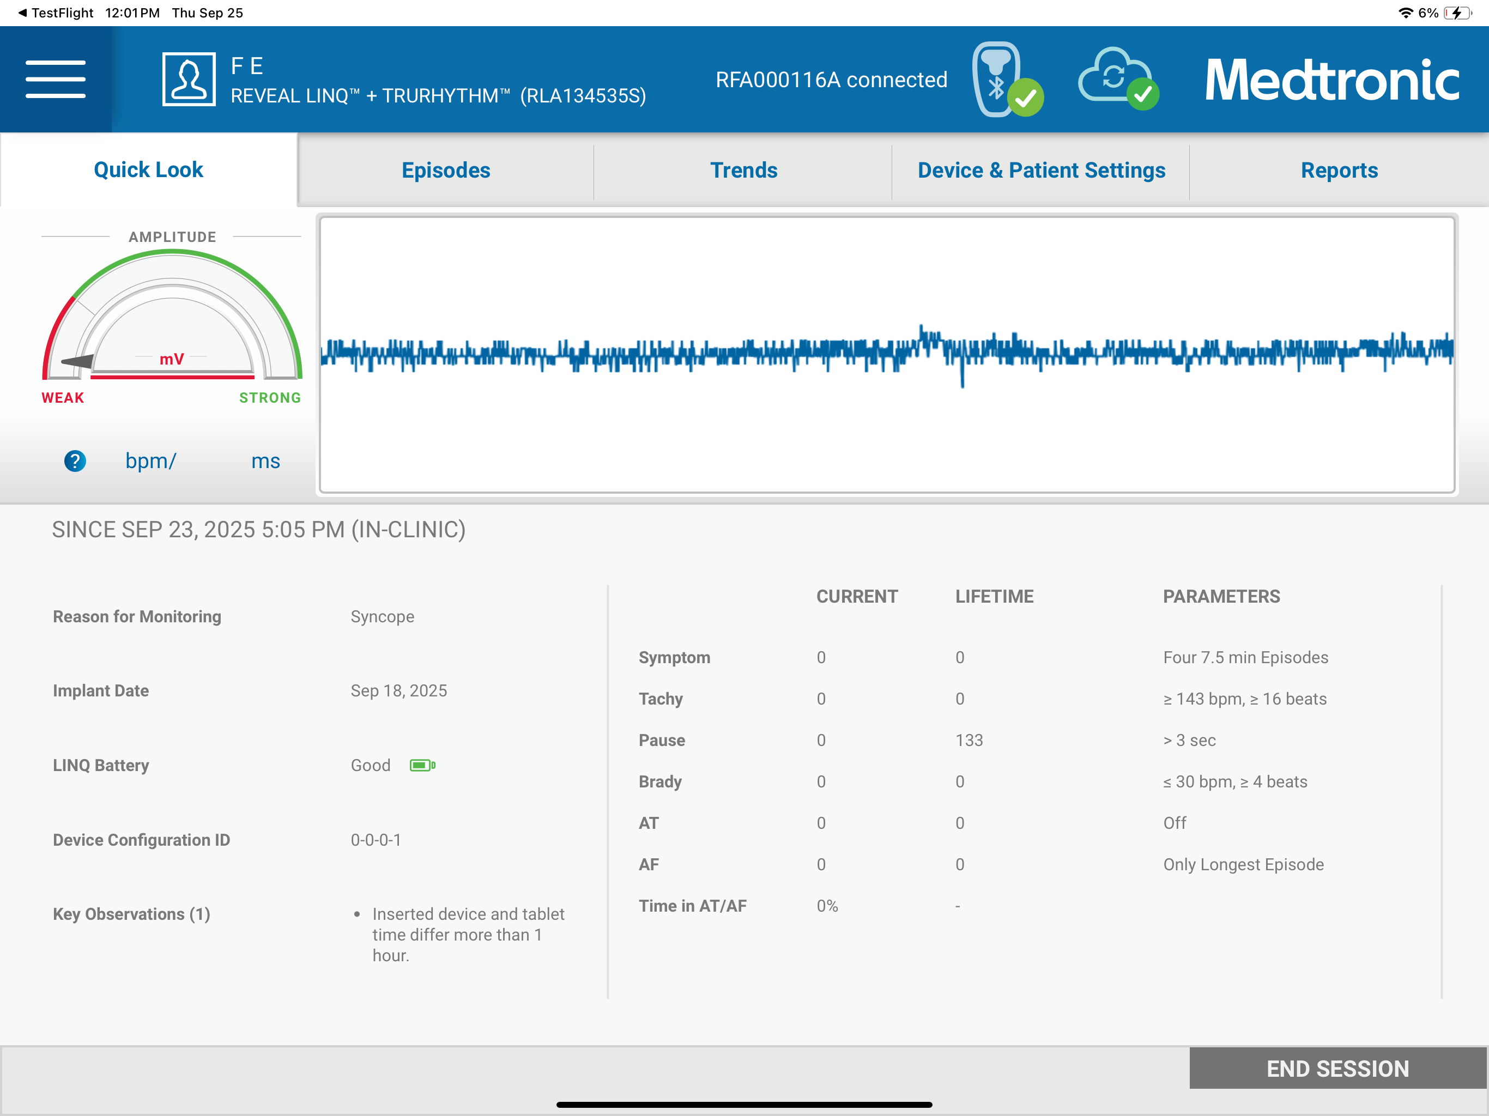
Task: Tap the ≥ 143 bpm Tachy parameter
Action: pos(1245,699)
